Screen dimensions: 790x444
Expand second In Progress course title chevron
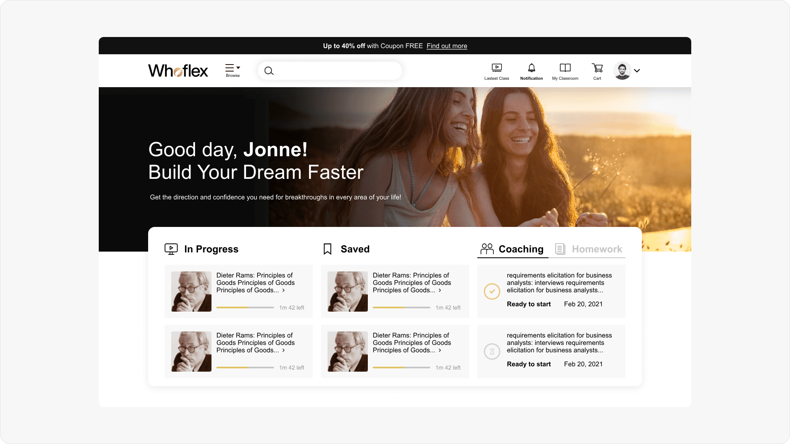click(x=283, y=350)
